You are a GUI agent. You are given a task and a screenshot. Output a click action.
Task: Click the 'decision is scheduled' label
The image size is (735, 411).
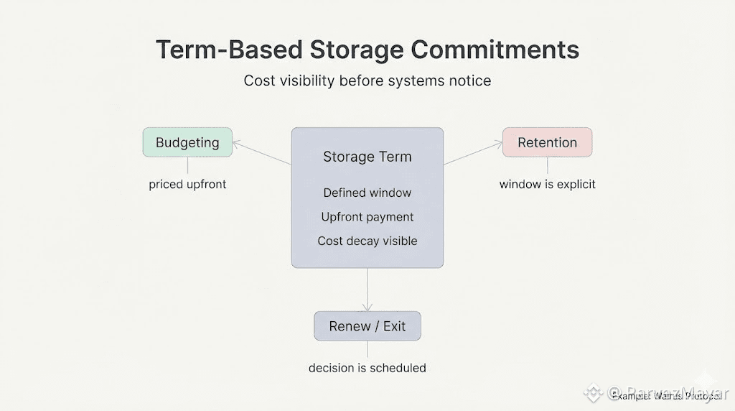(x=367, y=368)
